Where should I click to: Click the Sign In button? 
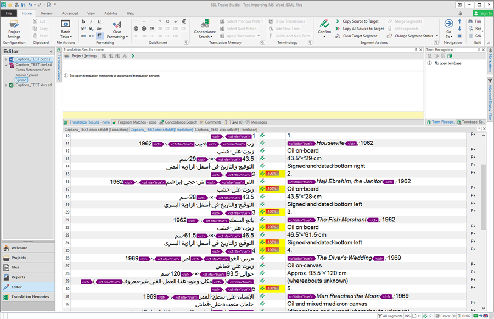coord(482,13)
